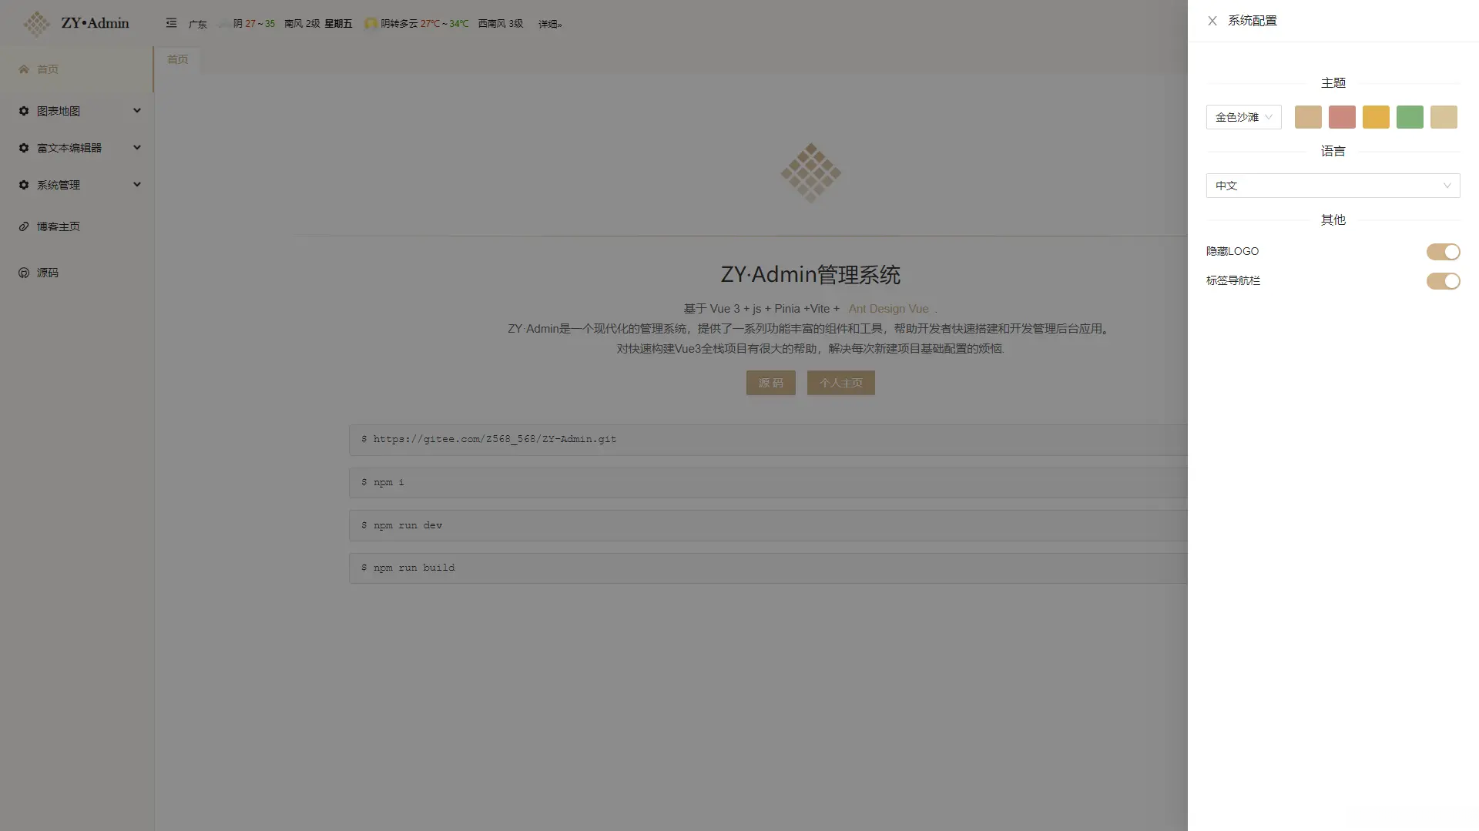Click the ZY·Admin logo icon in header

[36, 23]
